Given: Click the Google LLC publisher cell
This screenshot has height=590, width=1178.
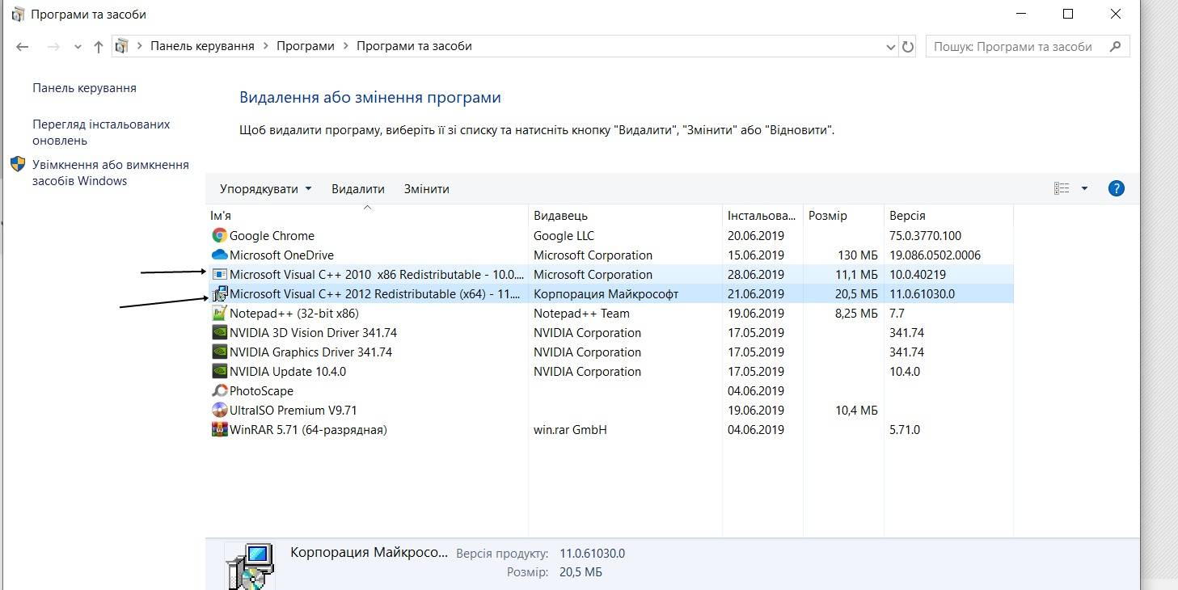Looking at the screenshot, I should (x=564, y=236).
